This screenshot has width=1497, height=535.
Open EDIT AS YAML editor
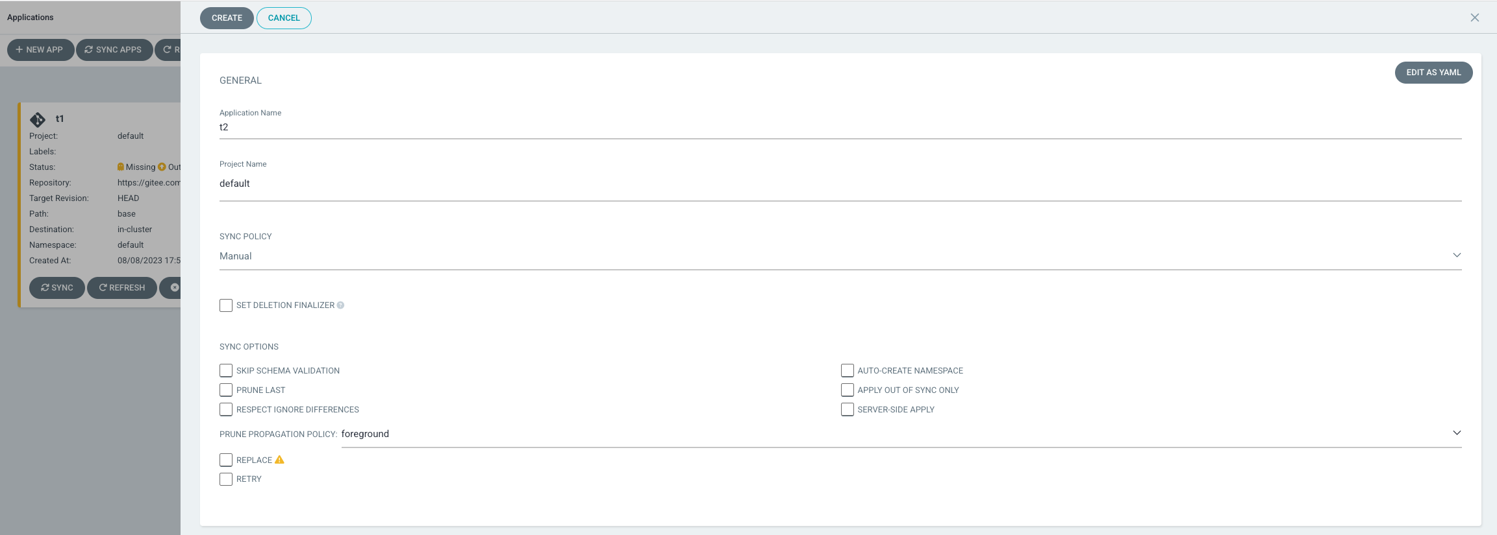[x=1433, y=73]
